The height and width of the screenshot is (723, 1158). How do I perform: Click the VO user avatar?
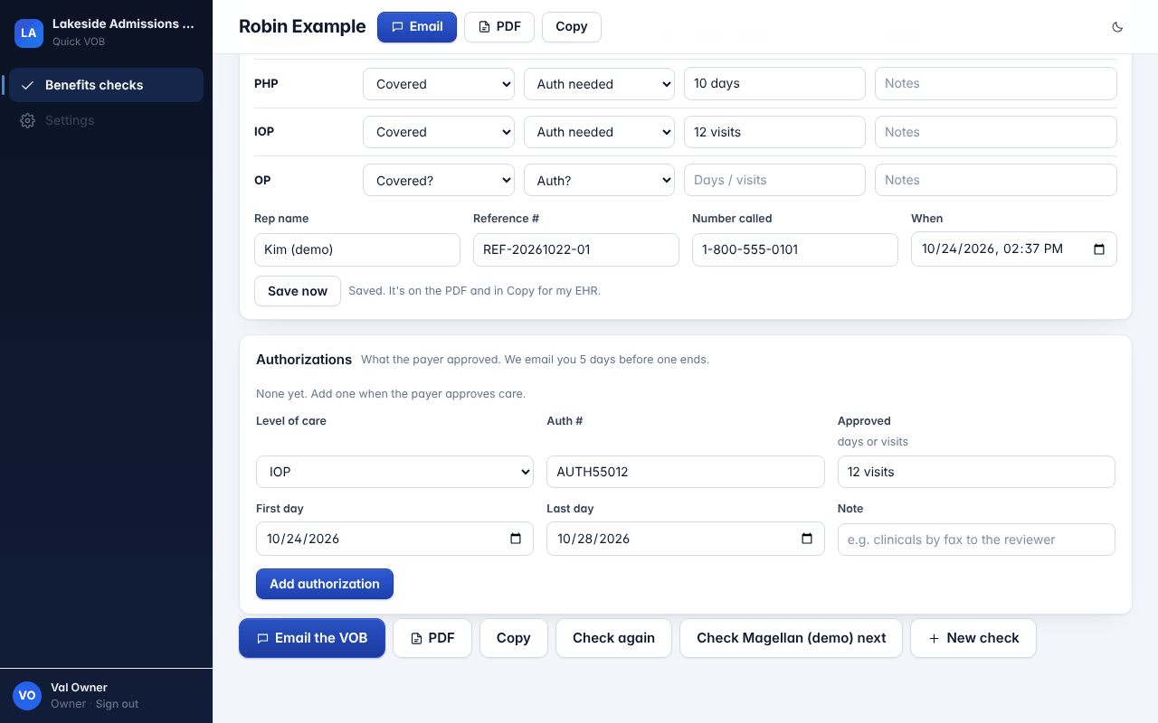pos(27,695)
